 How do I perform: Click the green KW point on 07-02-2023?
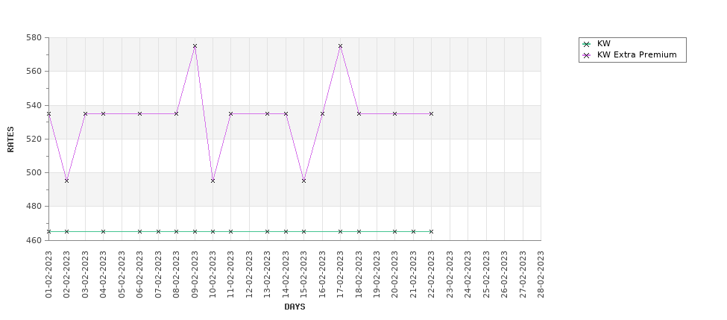pos(158,231)
